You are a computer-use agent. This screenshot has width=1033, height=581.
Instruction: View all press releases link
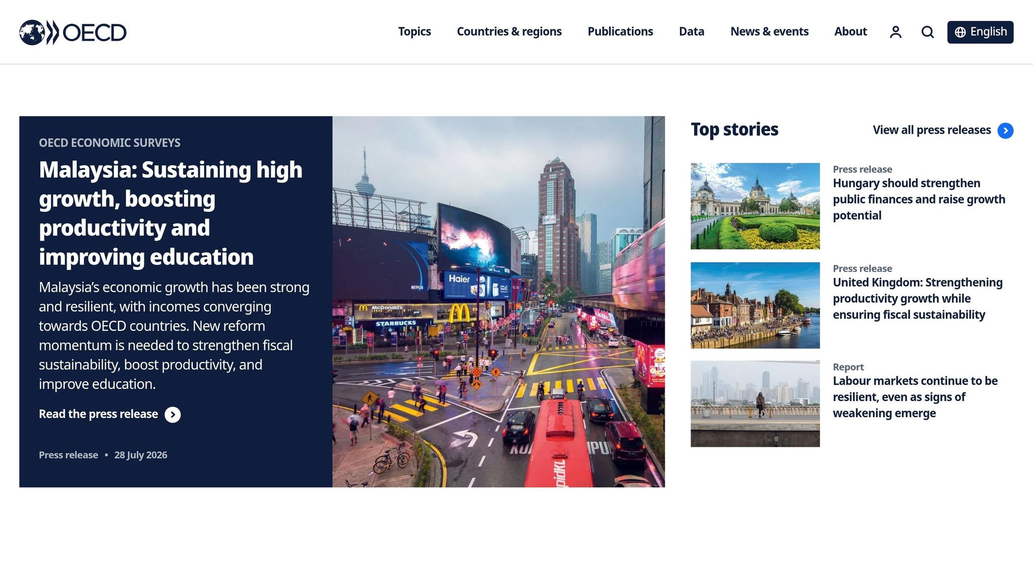click(x=932, y=130)
